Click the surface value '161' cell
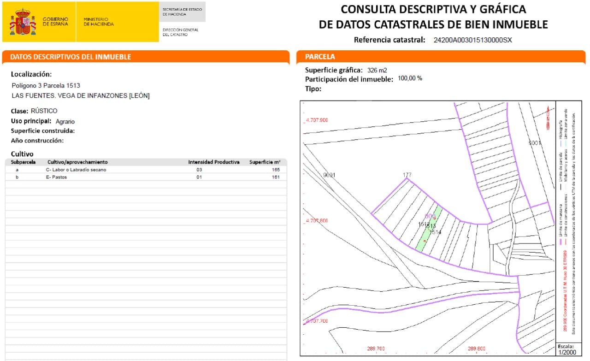The height and width of the screenshot is (361, 590). [276, 178]
